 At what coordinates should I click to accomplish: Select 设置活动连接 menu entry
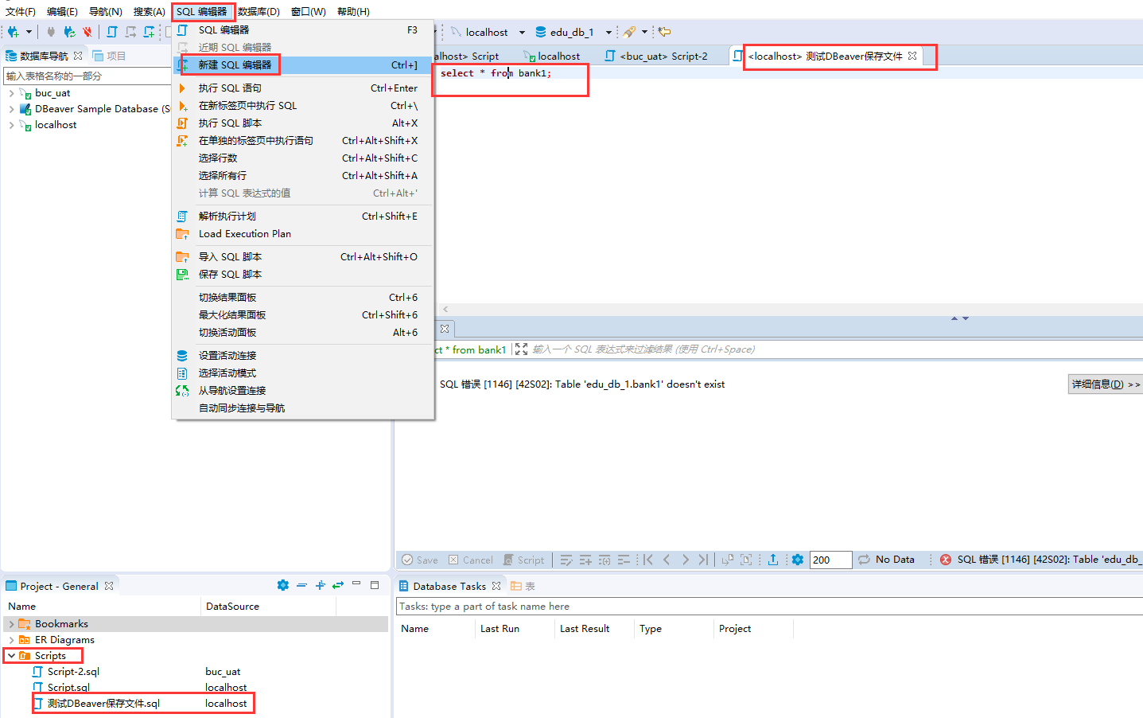point(303,356)
